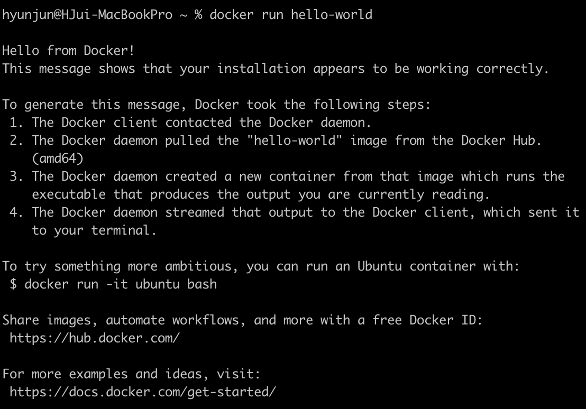Click the 'Hello from Docker!' line
Screen dimensions: 586x409
pyautogui.click(x=68, y=50)
